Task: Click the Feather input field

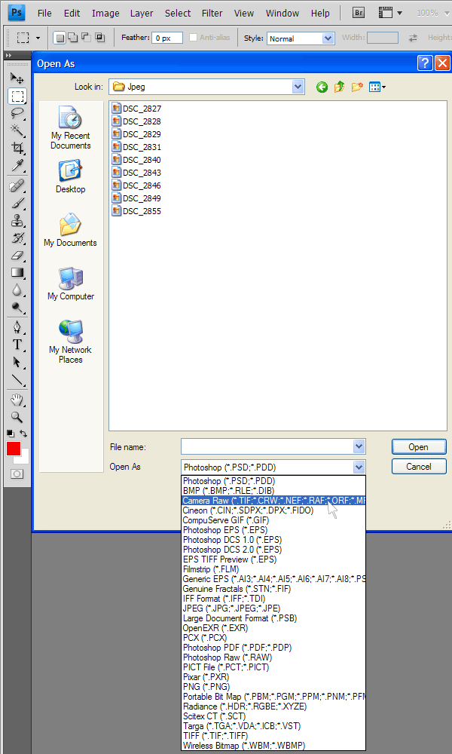Action: pos(167,38)
